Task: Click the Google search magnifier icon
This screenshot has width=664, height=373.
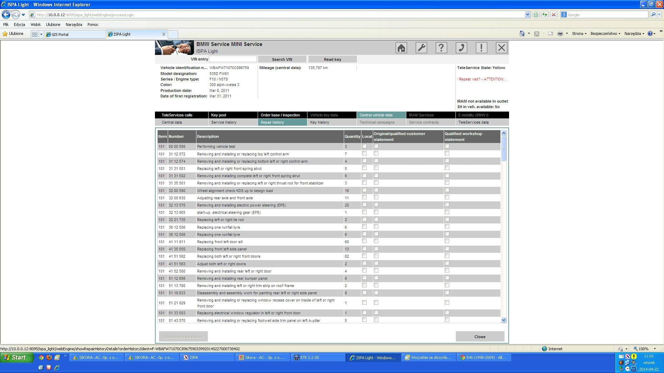Action: [653, 15]
